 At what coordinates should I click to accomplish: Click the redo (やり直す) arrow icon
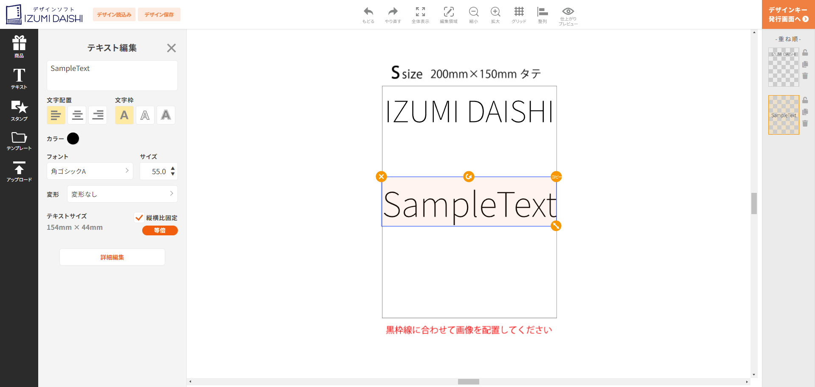(393, 12)
